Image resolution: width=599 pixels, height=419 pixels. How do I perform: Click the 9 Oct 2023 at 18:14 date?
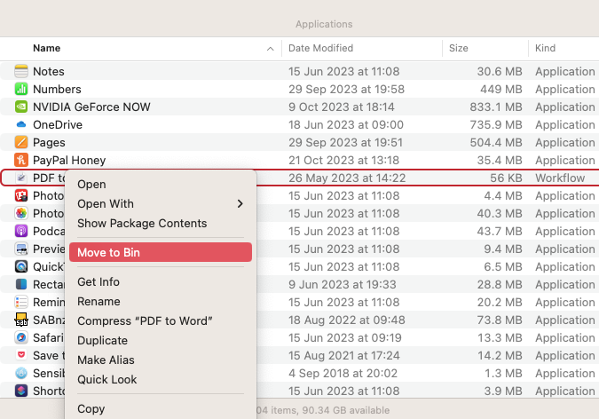pos(341,107)
